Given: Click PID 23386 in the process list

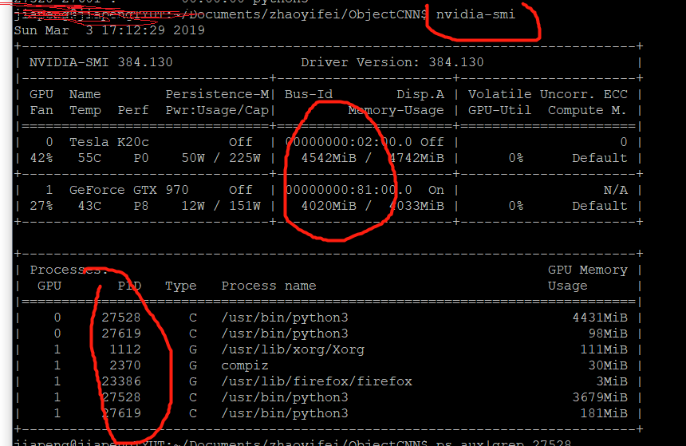Looking at the screenshot, I should coord(121,381).
